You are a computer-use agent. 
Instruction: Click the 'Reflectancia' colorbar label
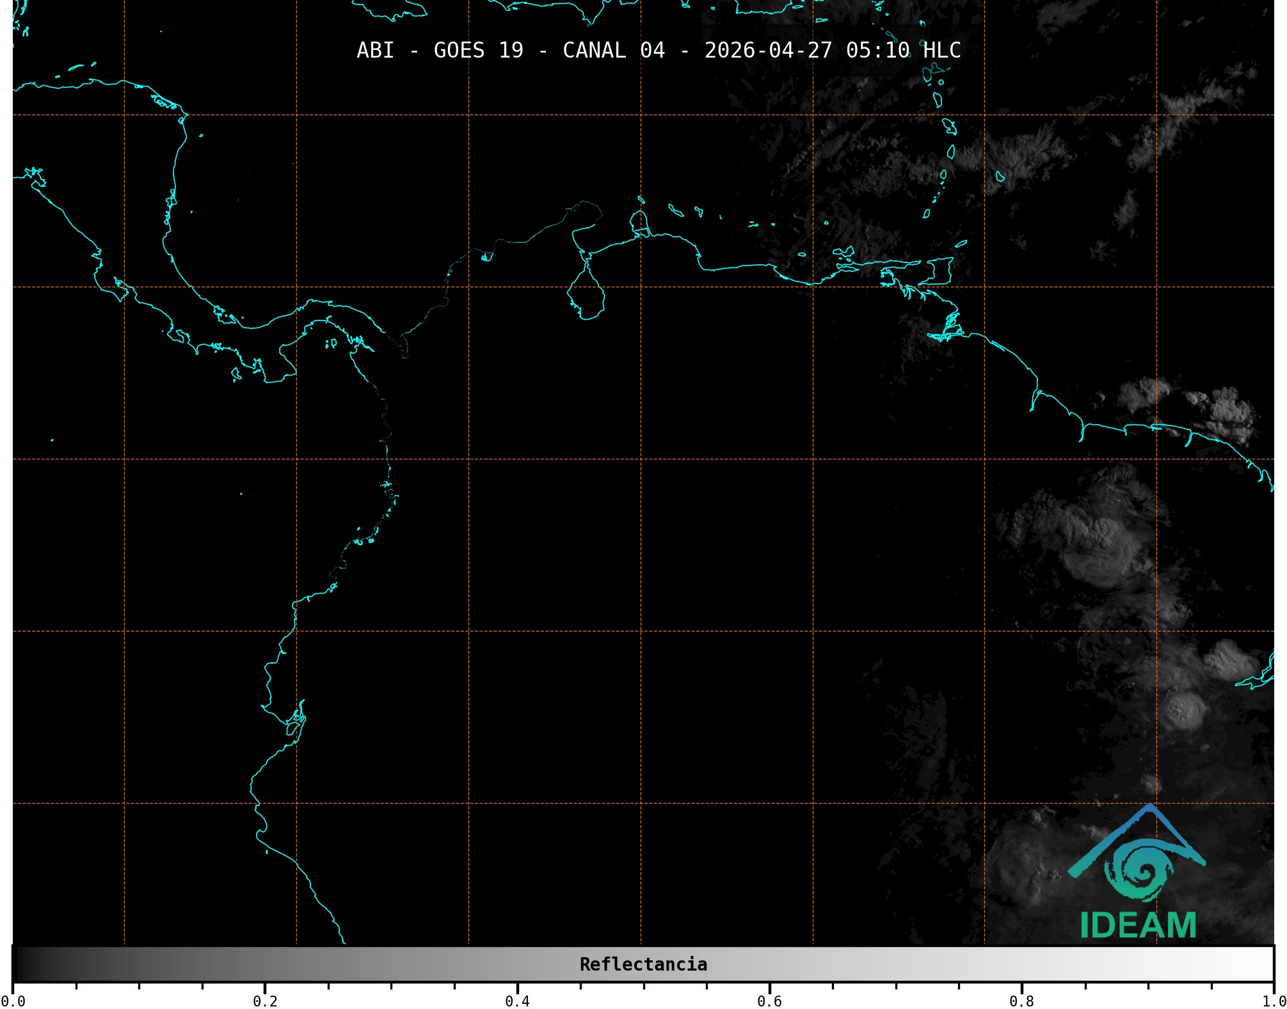(643, 964)
